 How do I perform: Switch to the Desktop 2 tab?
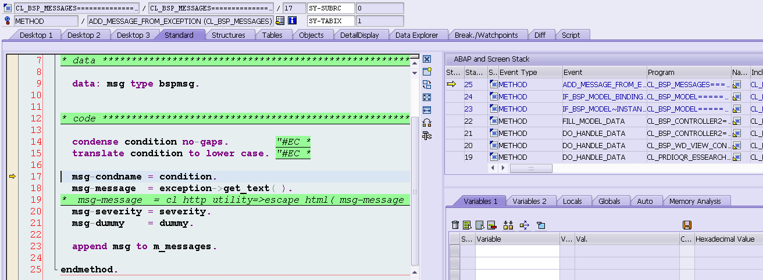tap(84, 35)
